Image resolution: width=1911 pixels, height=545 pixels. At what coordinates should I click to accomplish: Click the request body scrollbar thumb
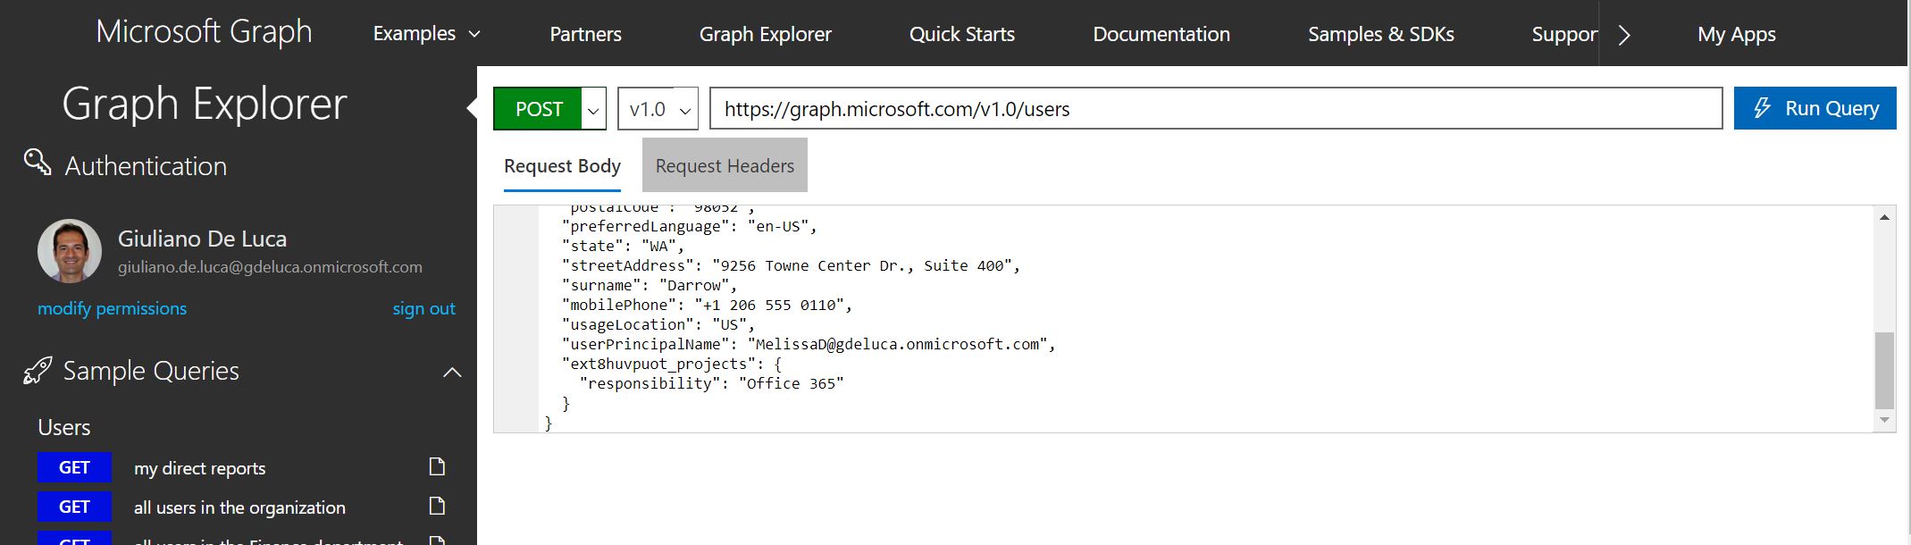click(x=1884, y=371)
